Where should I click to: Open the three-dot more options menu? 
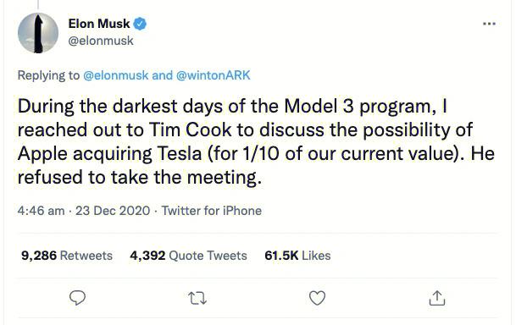click(x=489, y=24)
